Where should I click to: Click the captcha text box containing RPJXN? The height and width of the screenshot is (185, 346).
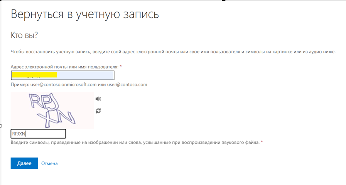[x=39, y=134]
